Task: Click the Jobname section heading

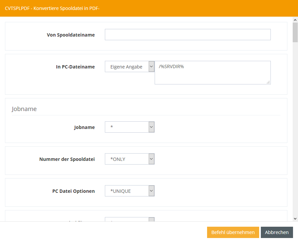Action: click(x=24, y=109)
